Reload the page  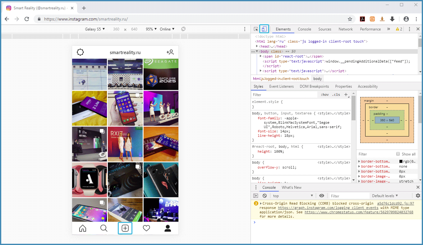point(27,19)
